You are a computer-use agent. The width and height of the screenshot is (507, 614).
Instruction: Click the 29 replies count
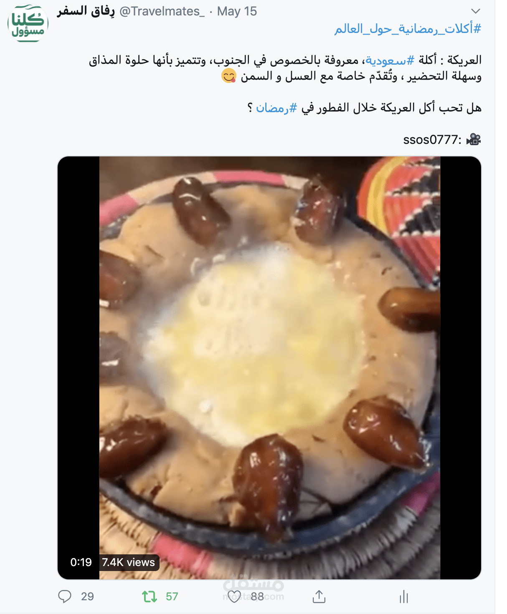tap(87, 596)
